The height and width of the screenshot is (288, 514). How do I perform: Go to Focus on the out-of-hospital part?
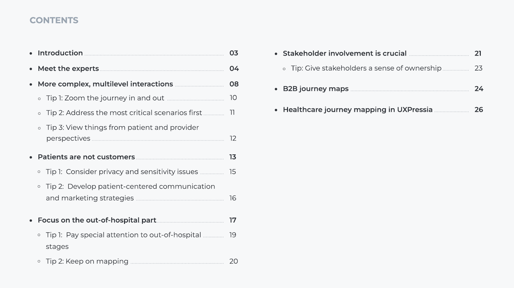[x=97, y=220]
